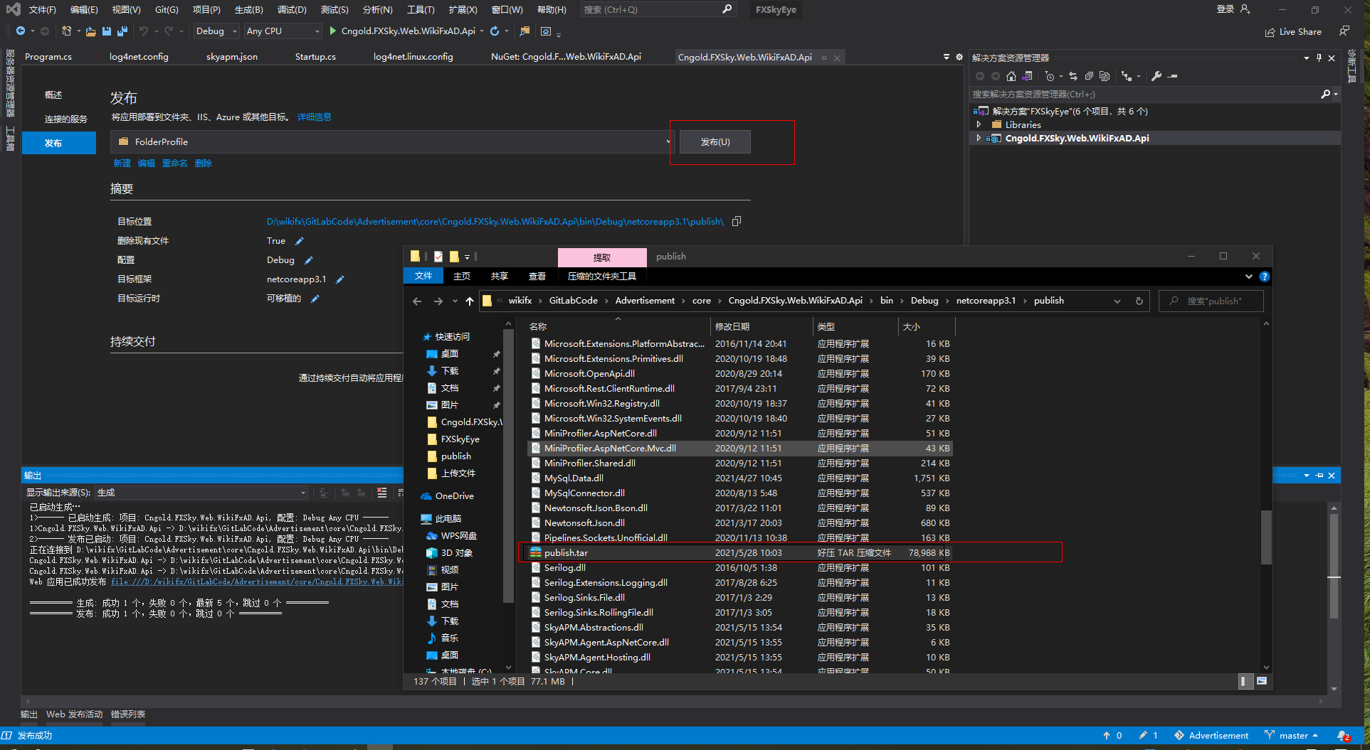Edit the netcoreapp3.1 target framework pencil
Screen dimensions: 1370x750
click(x=340, y=279)
